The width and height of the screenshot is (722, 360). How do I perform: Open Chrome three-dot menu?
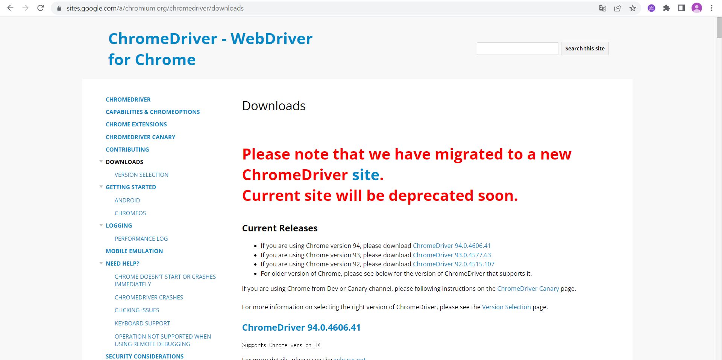tap(711, 8)
